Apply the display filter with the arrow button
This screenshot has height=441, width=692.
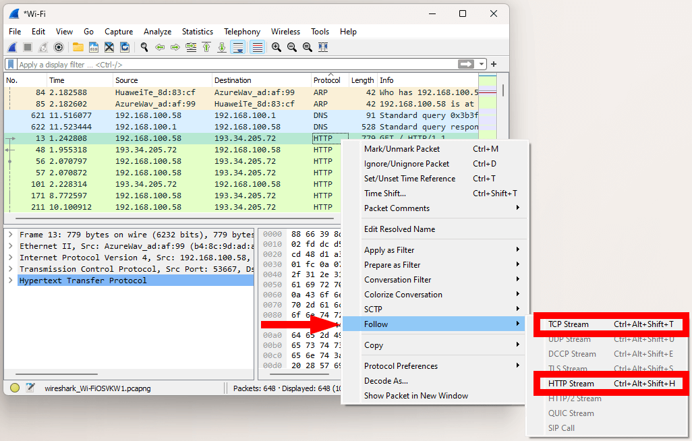tap(466, 65)
